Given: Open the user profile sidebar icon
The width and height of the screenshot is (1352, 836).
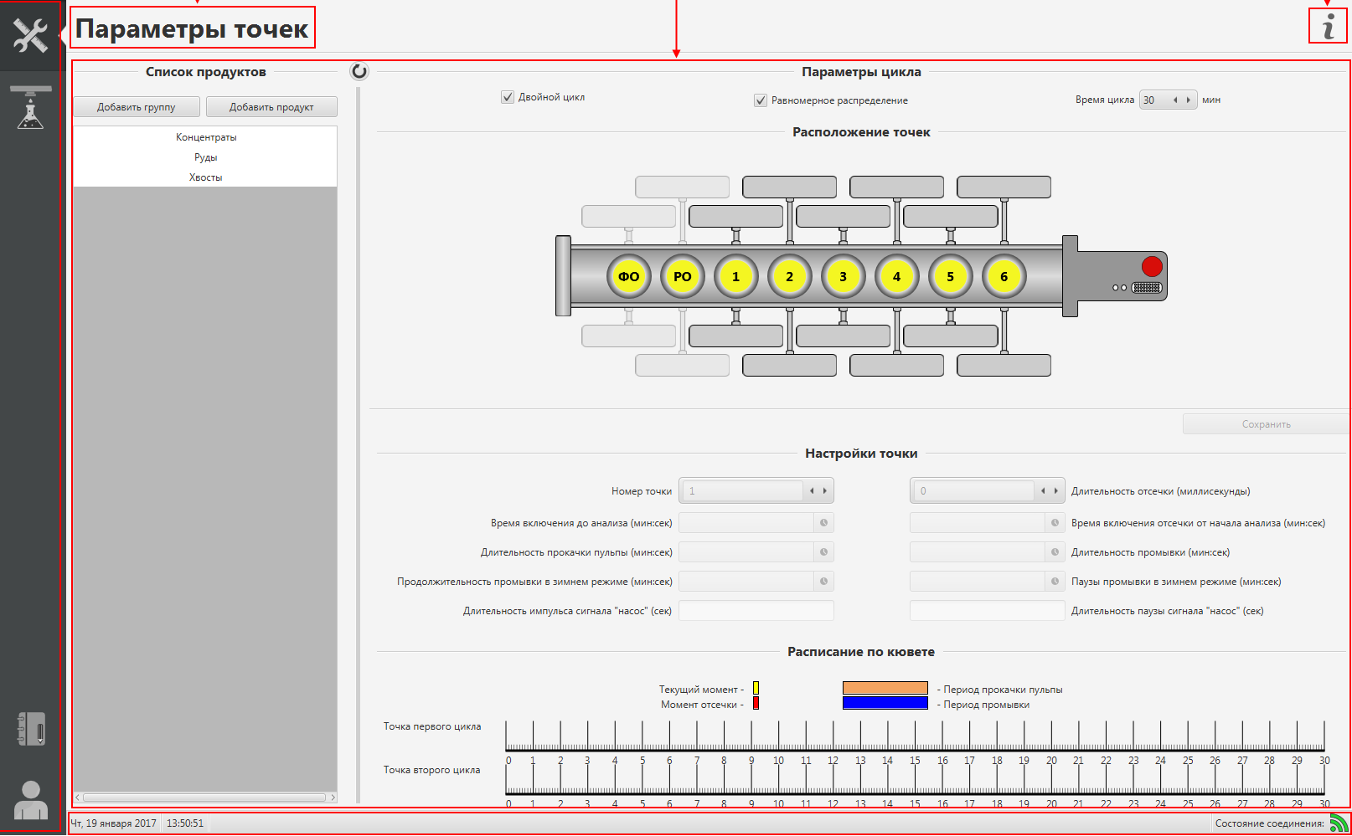Looking at the screenshot, I should [31, 800].
